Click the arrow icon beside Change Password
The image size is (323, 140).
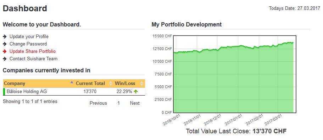tap(5, 44)
